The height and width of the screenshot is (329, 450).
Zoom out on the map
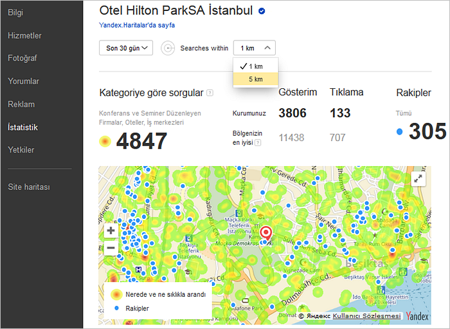(111, 248)
